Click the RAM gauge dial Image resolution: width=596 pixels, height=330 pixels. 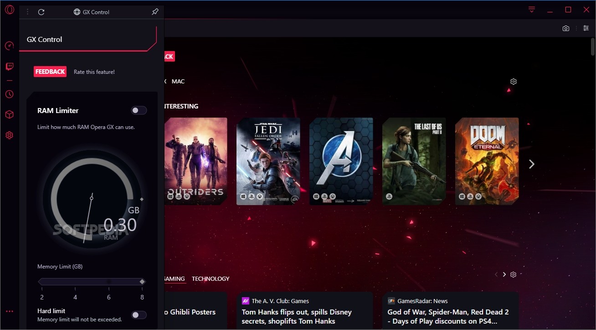(x=92, y=199)
